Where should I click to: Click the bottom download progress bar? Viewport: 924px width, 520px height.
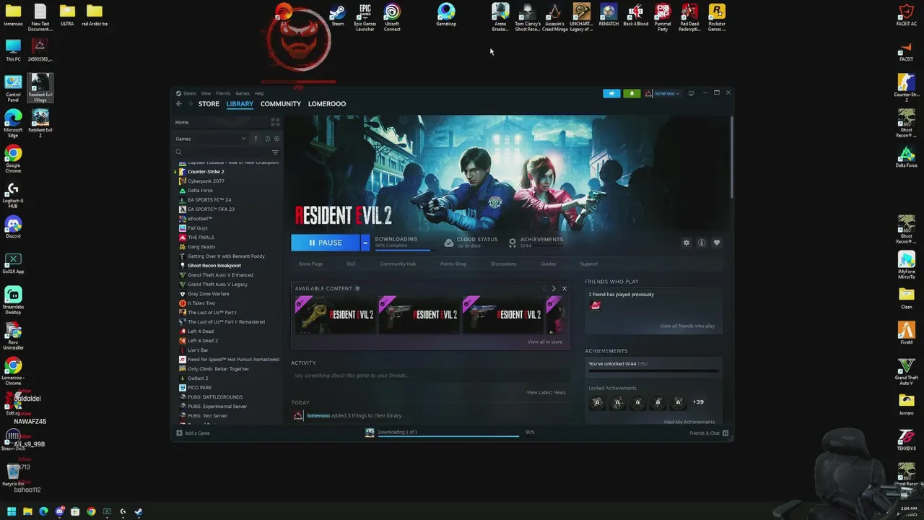448,436
